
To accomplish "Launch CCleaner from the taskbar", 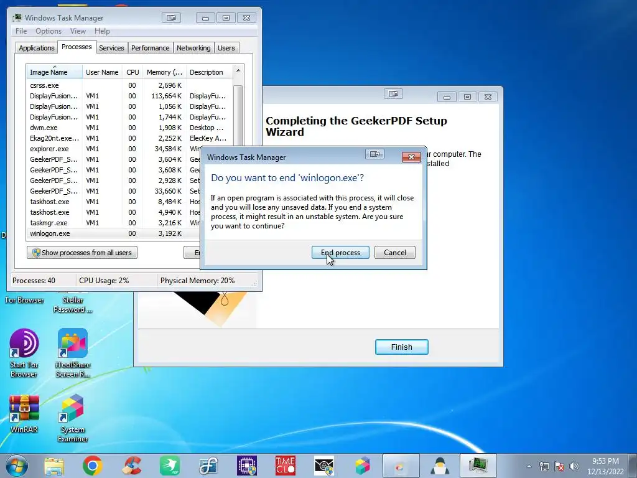I will [131, 466].
